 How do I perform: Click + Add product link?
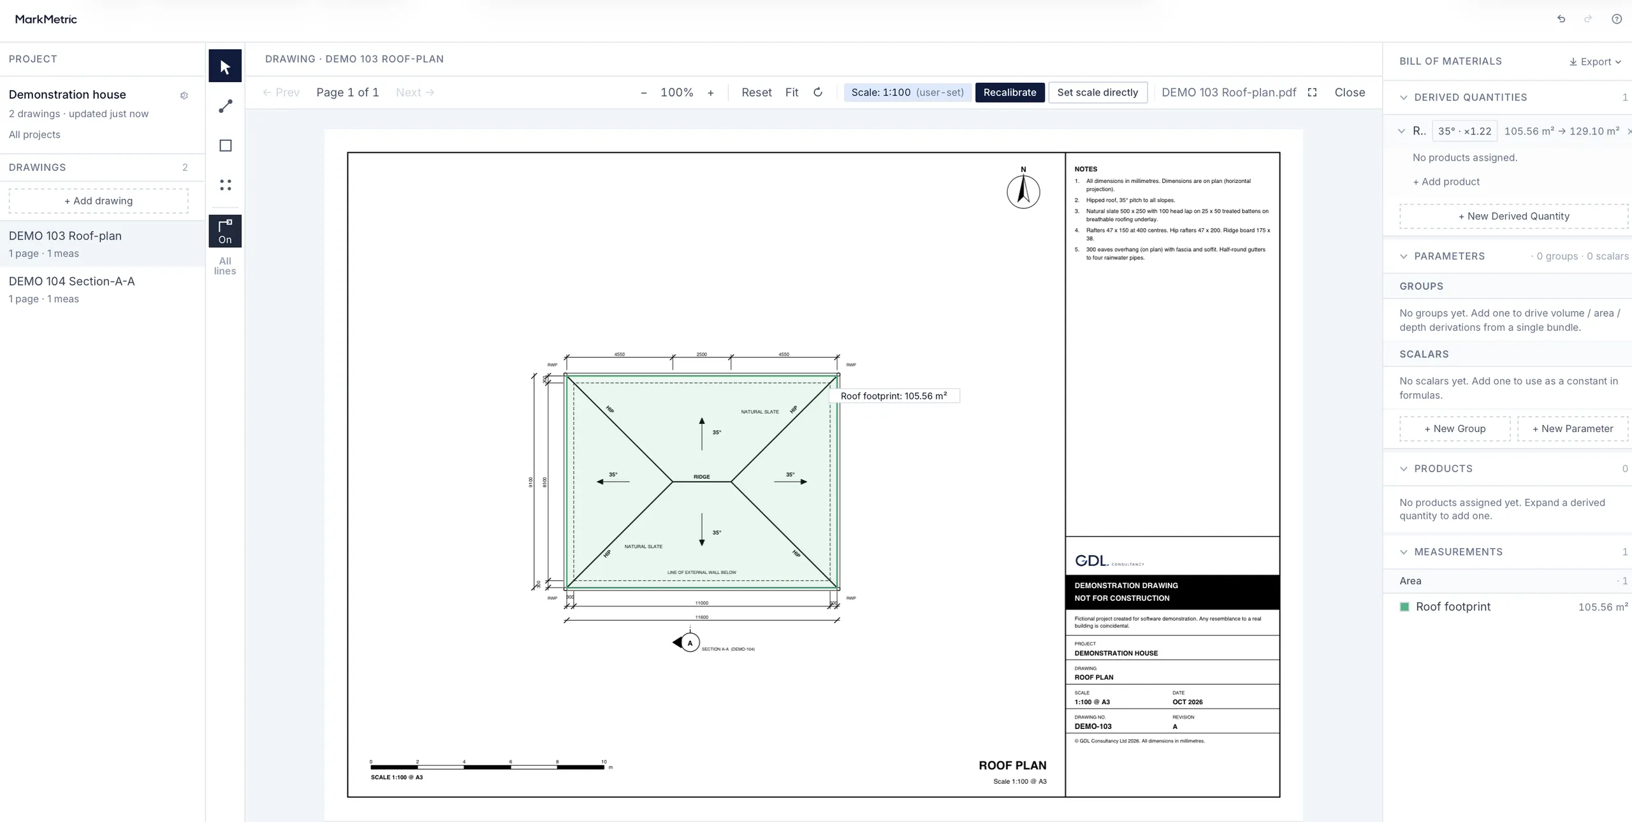click(x=1446, y=182)
